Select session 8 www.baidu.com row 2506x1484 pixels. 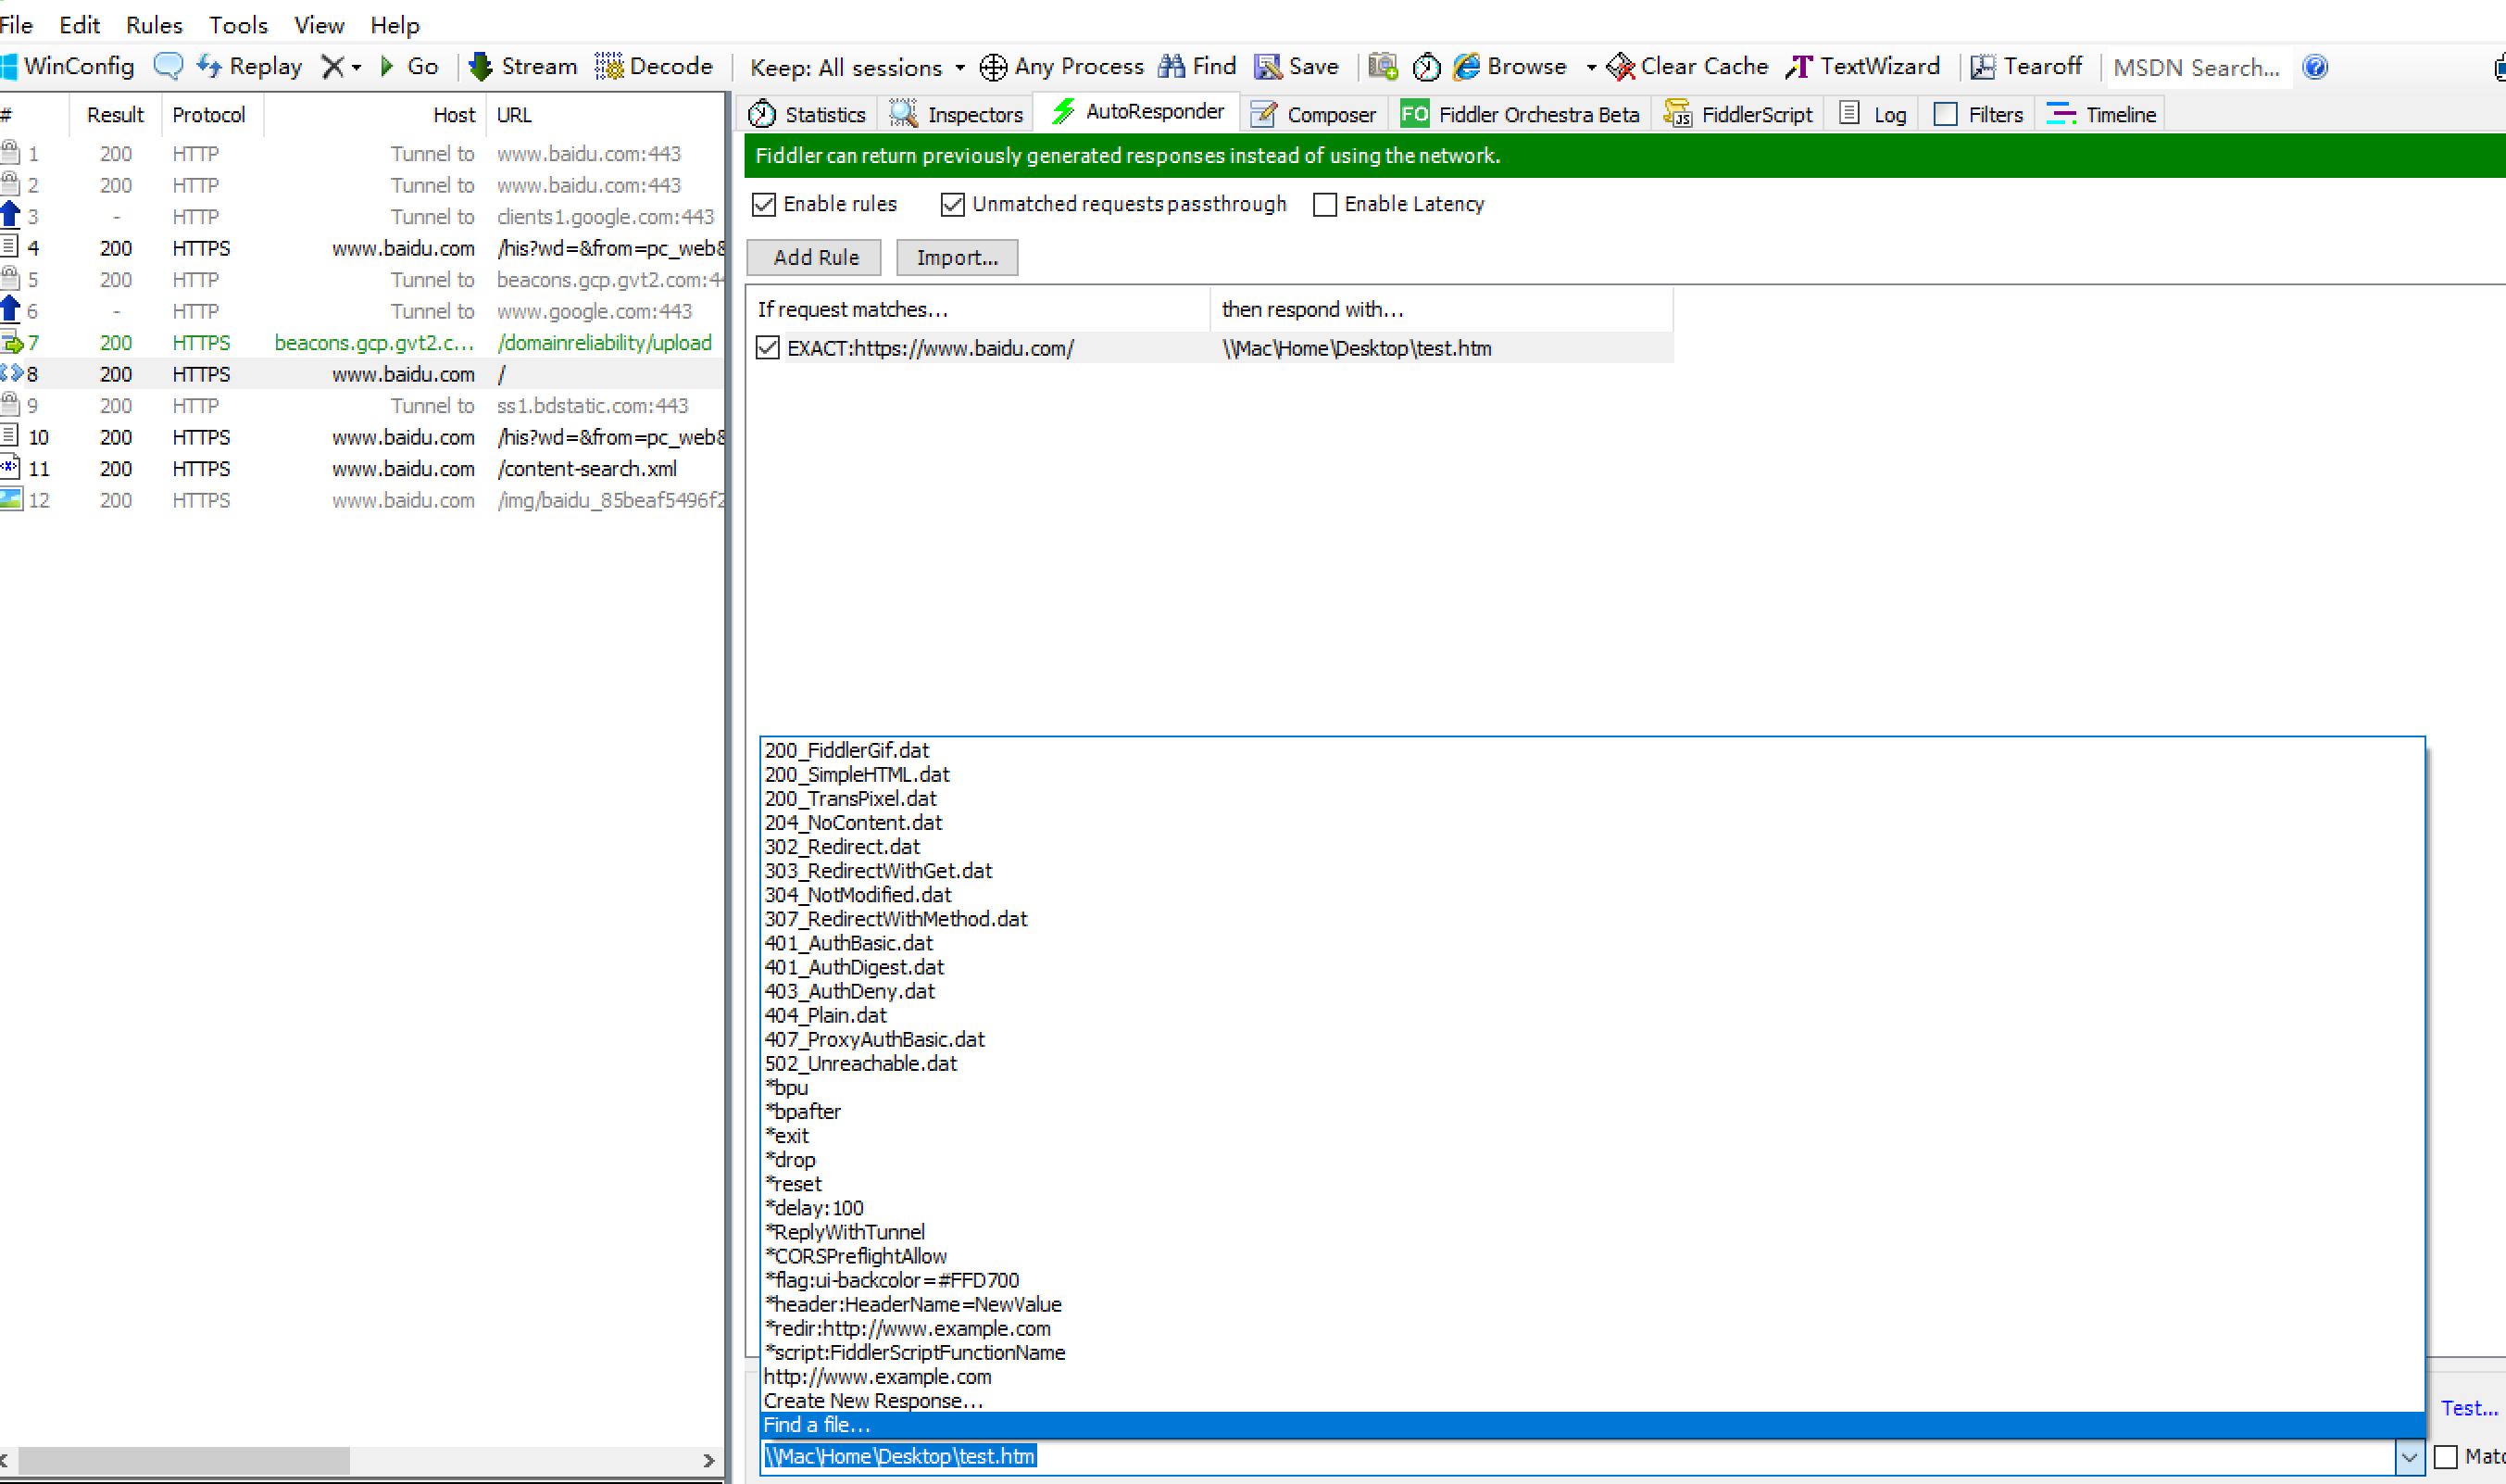tap(362, 374)
